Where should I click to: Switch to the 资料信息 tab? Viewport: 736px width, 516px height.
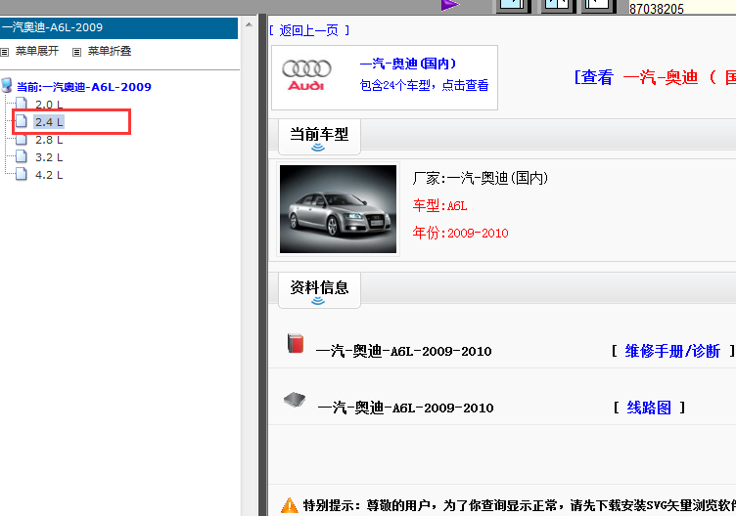pyautogui.click(x=319, y=289)
